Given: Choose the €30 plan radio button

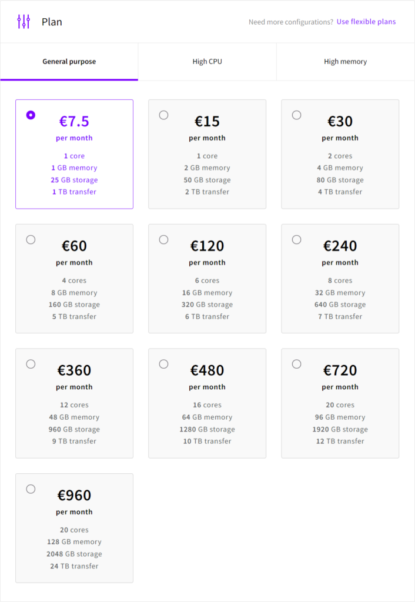Looking at the screenshot, I should click(x=296, y=115).
